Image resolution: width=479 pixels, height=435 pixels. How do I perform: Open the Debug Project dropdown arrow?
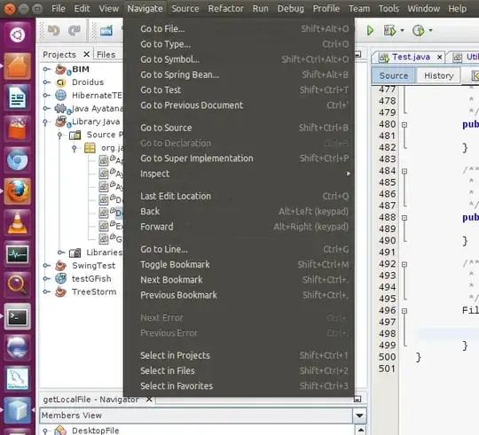[x=402, y=30]
